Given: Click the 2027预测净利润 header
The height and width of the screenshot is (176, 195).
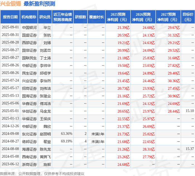Looking at the screenshot, I should [x=168, y=17].
